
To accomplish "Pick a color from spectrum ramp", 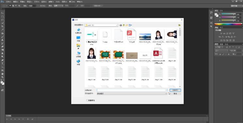I will [x=228, y=24].
